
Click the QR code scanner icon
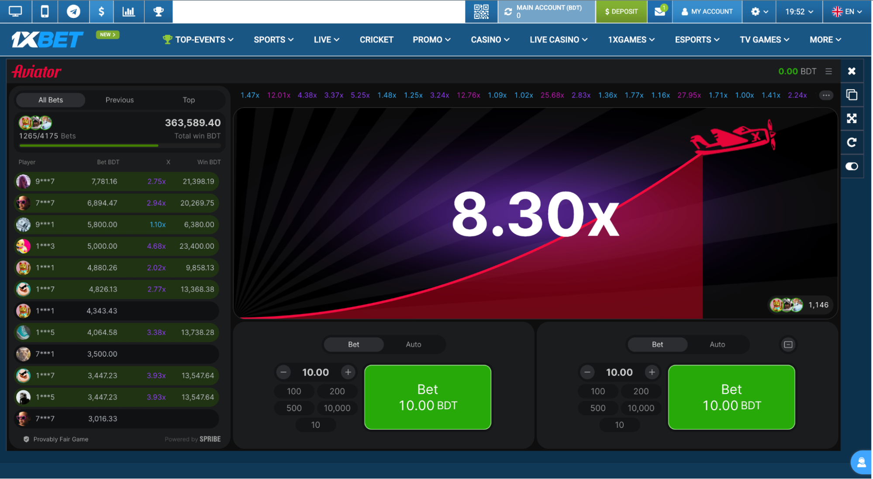click(481, 12)
